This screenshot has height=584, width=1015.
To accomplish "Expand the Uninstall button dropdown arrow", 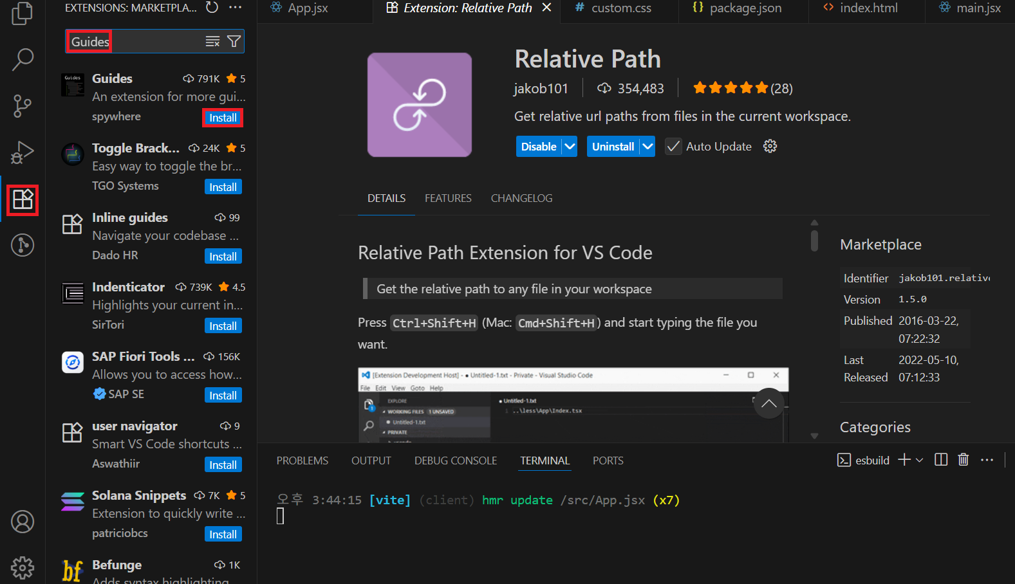I will click(647, 147).
